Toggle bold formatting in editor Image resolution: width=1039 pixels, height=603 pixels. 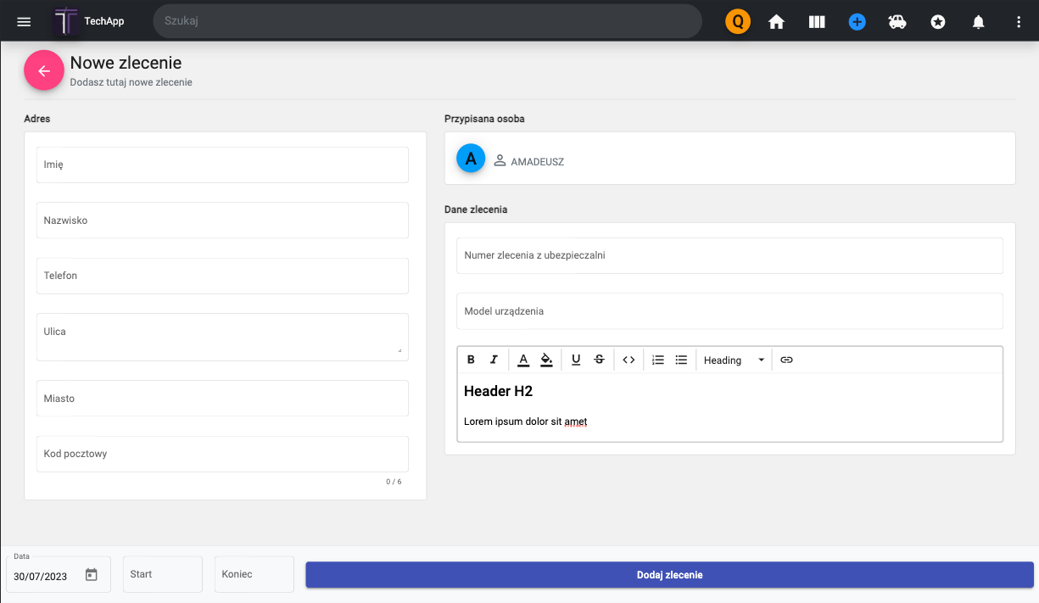471,360
